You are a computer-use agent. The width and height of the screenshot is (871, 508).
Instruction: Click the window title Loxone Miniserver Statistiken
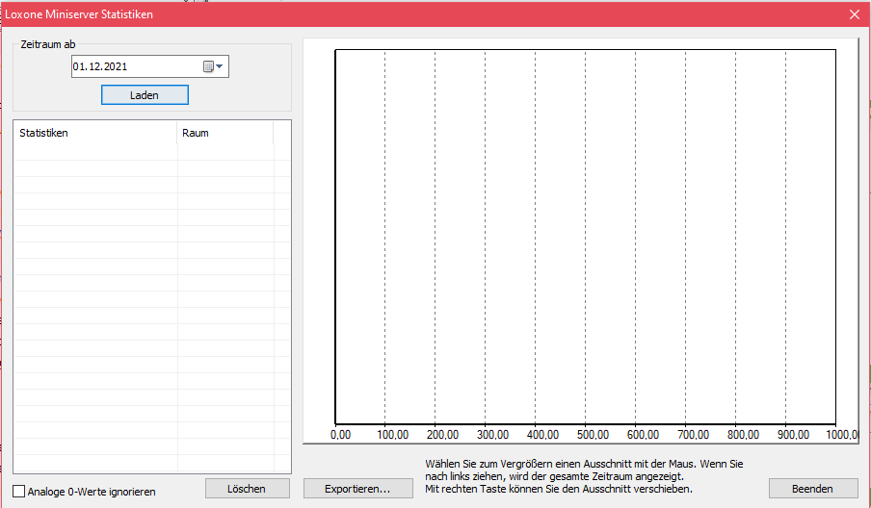pos(79,14)
